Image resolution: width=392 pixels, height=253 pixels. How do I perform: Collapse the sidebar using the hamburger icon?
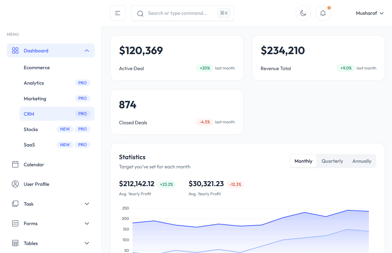tap(118, 13)
